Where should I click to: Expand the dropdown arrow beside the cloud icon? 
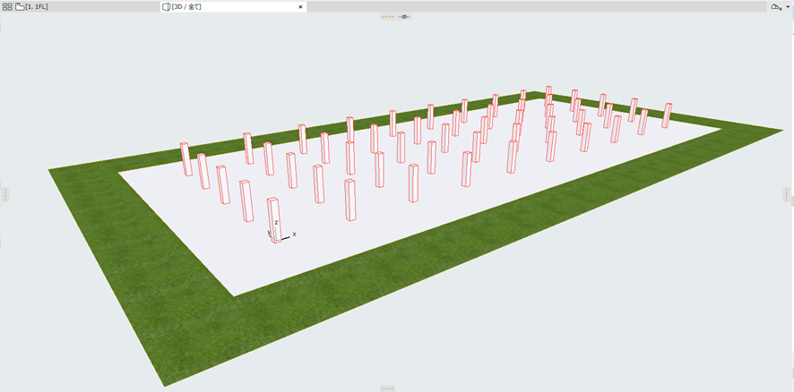[x=786, y=7]
